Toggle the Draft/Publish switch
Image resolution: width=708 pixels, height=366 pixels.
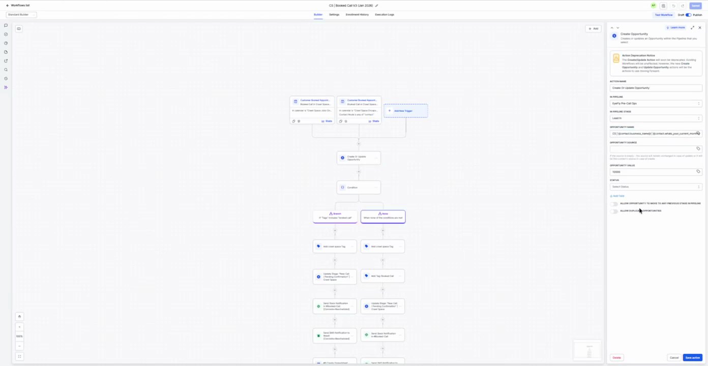click(x=688, y=15)
